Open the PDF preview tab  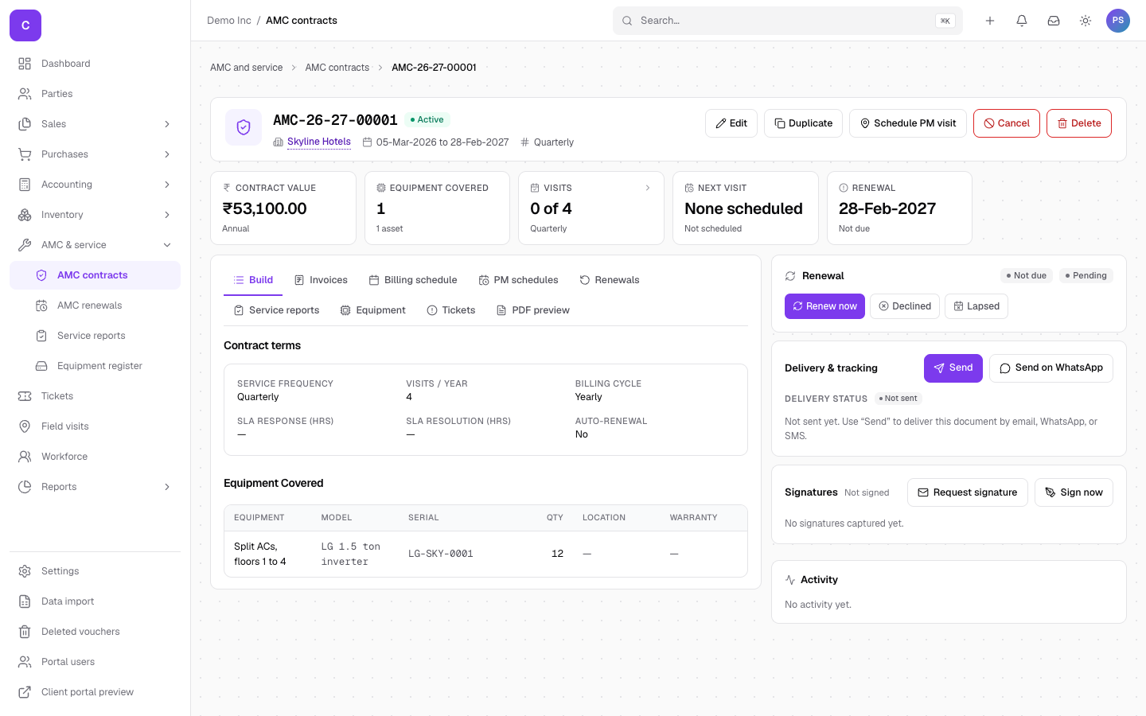(533, 310)
